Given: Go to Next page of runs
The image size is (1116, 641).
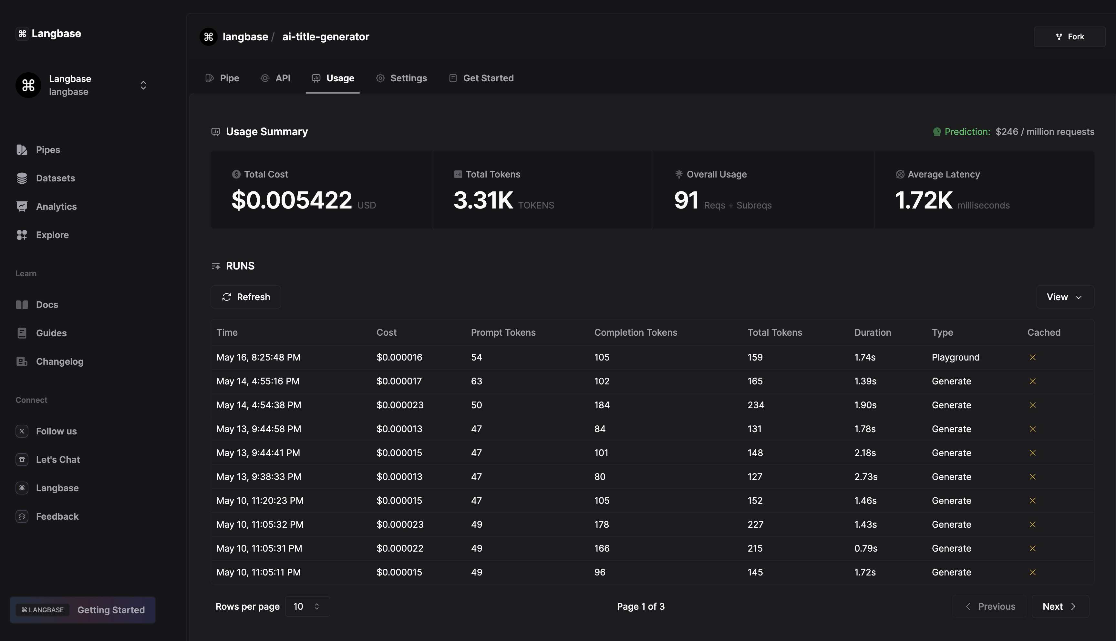Looking at the screenshot, I should [x=1059, y=607].
